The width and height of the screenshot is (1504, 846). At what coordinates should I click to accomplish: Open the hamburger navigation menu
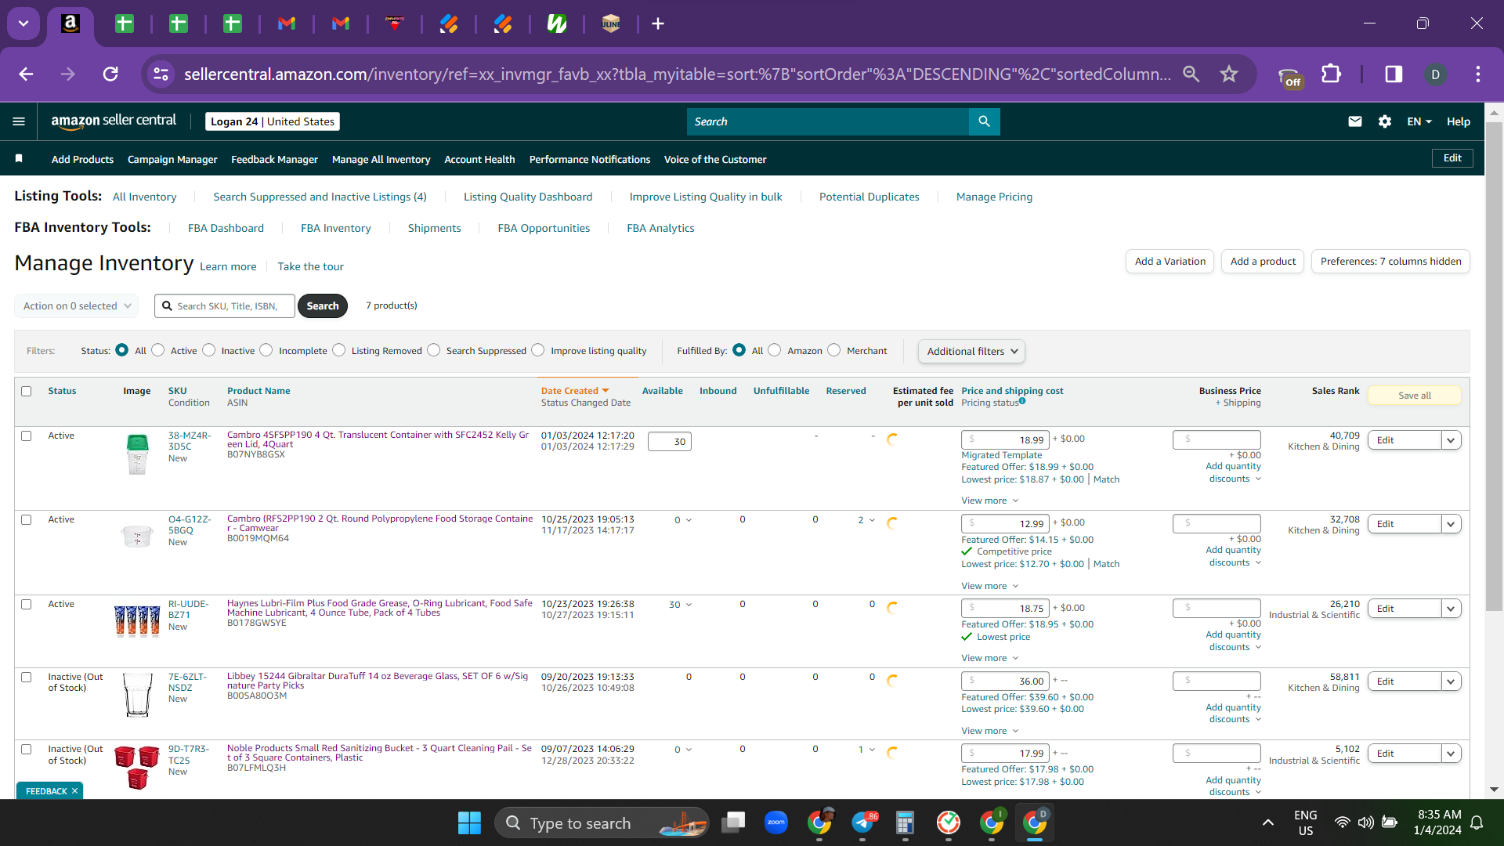19,121
